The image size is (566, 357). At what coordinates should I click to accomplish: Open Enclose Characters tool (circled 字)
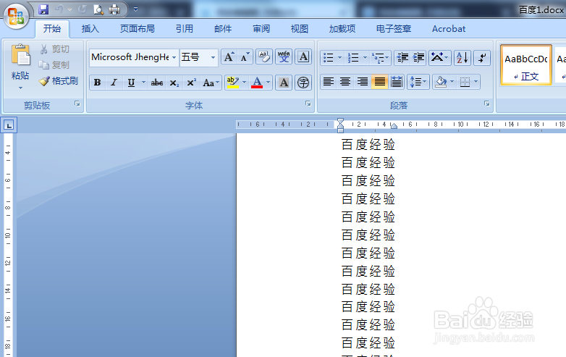click(x=303, y=83)
